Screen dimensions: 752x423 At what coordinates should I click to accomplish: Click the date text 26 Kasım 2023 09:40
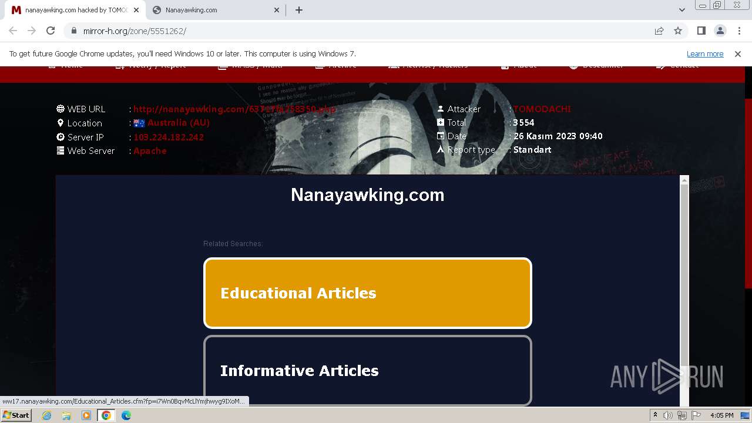tap(558, 136)
